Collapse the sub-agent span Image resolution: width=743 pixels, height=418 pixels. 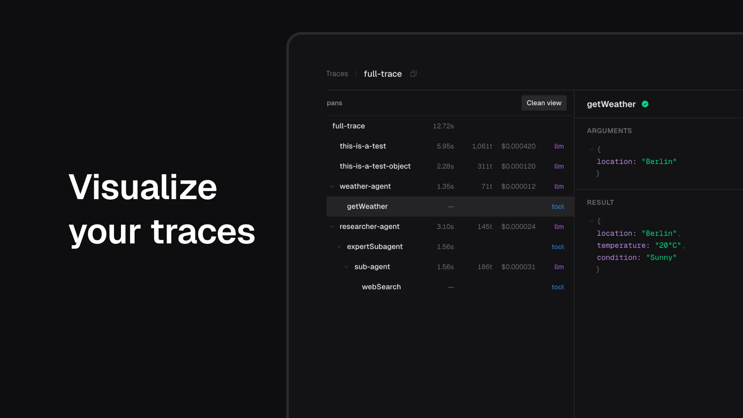(x=346, y=267)
